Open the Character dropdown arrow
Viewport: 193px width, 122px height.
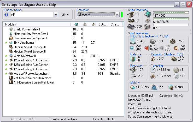118,15
